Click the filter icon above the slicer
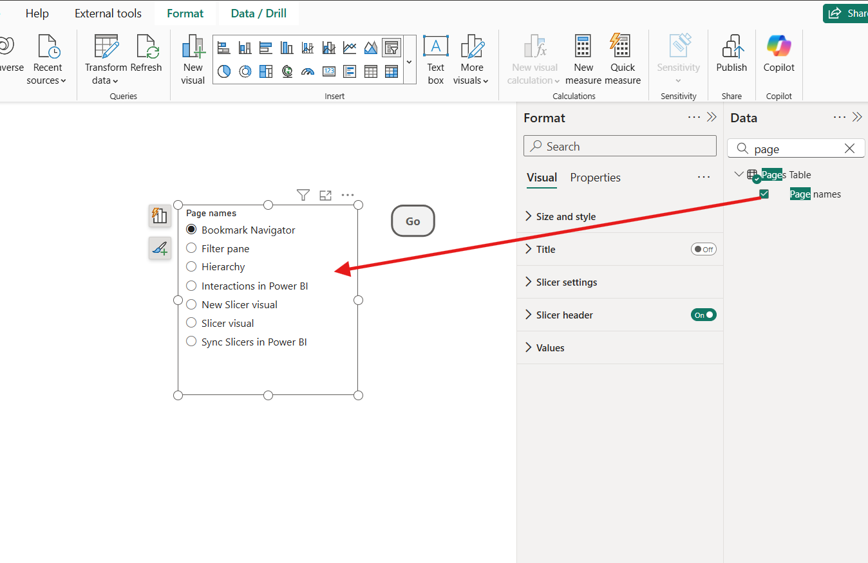 click(x=303, y=195)
